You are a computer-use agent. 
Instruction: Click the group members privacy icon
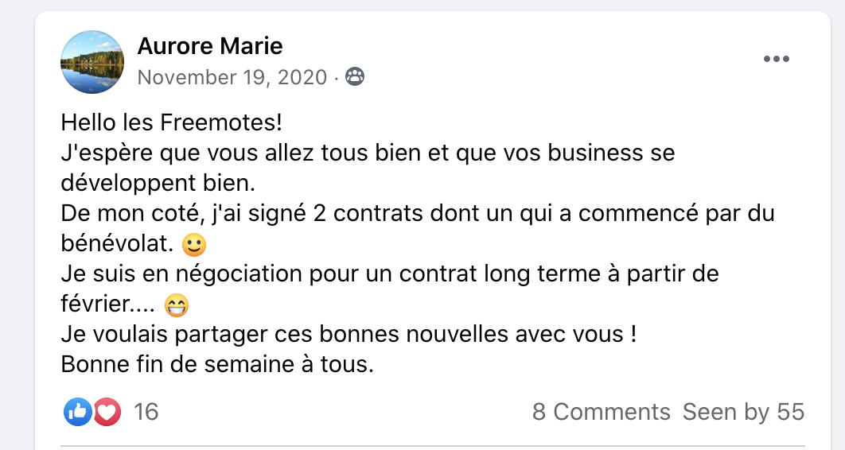point(355,77)
